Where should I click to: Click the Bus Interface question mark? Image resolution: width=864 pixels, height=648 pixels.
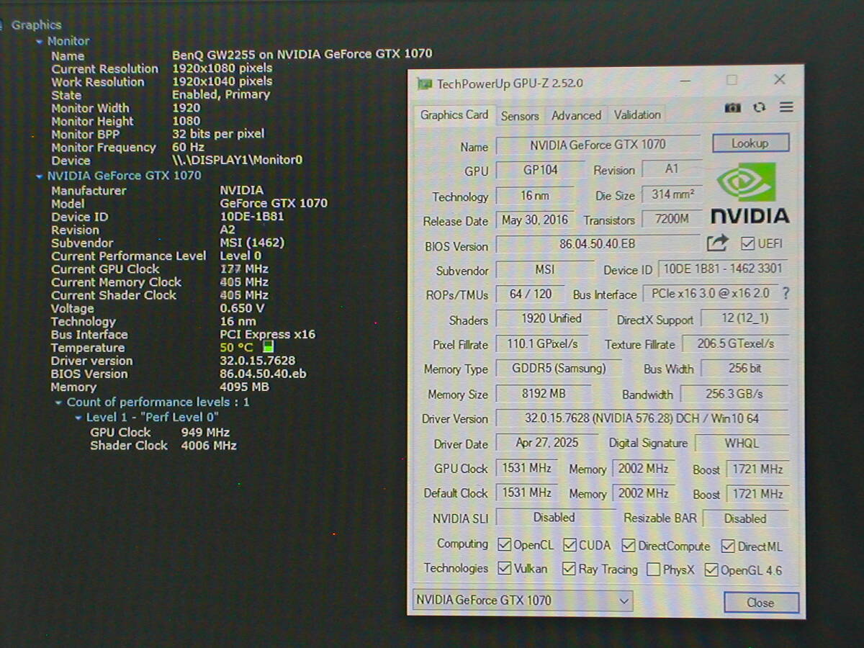point(786,293)
